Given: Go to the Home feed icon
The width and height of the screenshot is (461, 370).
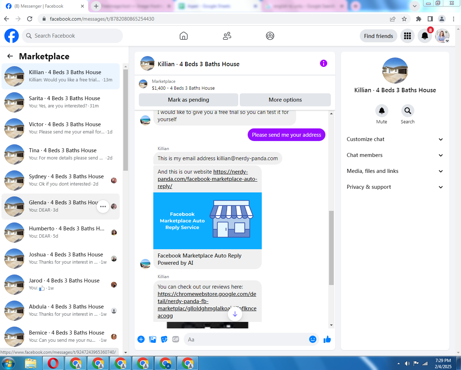Looking at the screenshot, I should coord(184,36).
